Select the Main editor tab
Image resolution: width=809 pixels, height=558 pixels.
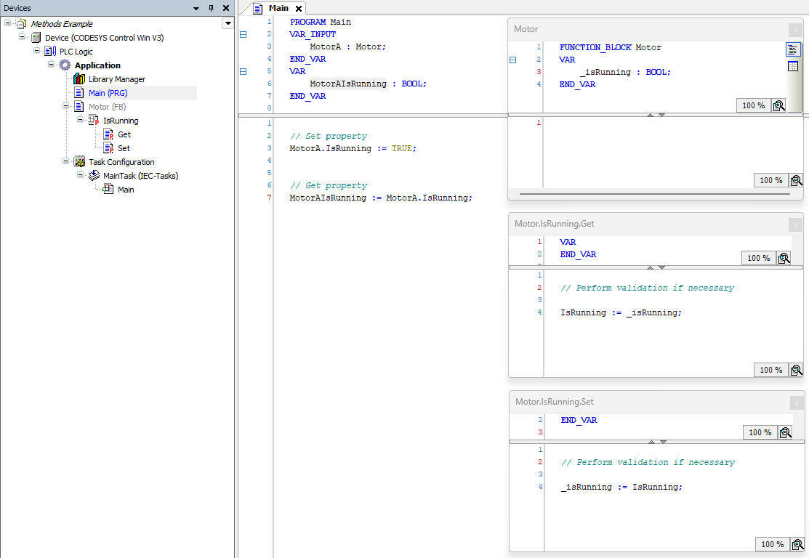click(x=278, y=8)
